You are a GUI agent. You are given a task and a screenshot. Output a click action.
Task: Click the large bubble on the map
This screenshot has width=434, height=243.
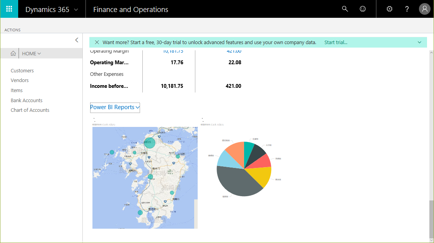[x=149, y=143]
